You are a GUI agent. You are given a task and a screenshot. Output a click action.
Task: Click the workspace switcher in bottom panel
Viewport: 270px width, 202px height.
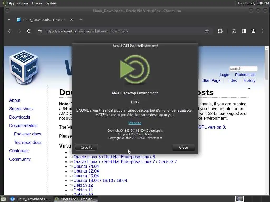239,199
